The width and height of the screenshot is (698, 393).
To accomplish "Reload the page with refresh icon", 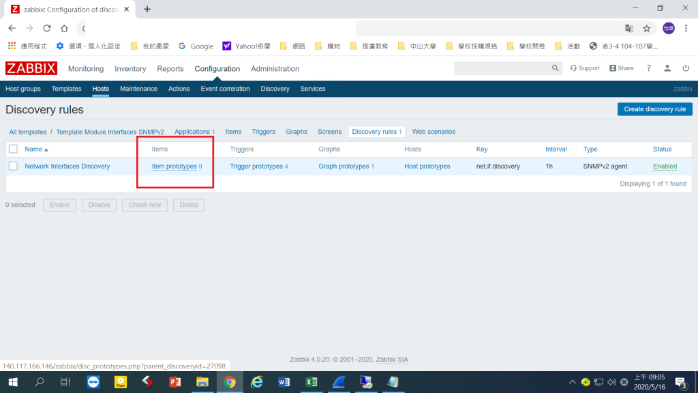I will [x=47, y=28].
